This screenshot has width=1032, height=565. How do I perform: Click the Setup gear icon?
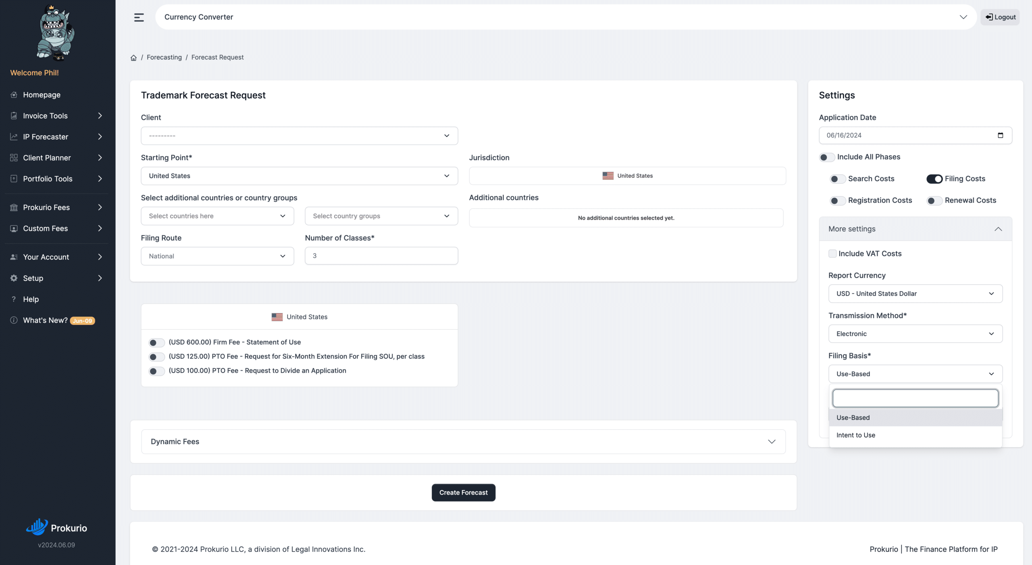click(x=14, y=278)
